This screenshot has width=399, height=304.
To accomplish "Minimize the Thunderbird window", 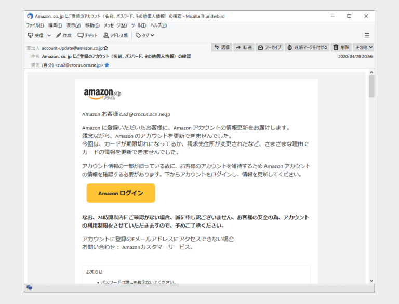I will coord(332,16).
